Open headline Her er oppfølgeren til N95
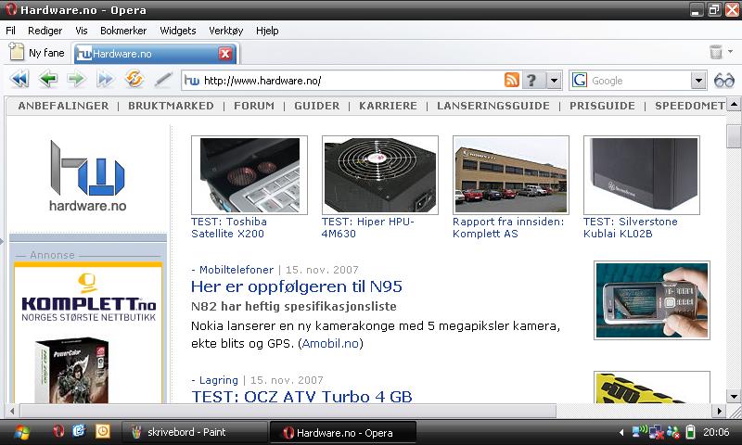Screen dimensions: 742x445 click(x=297, y=286)
